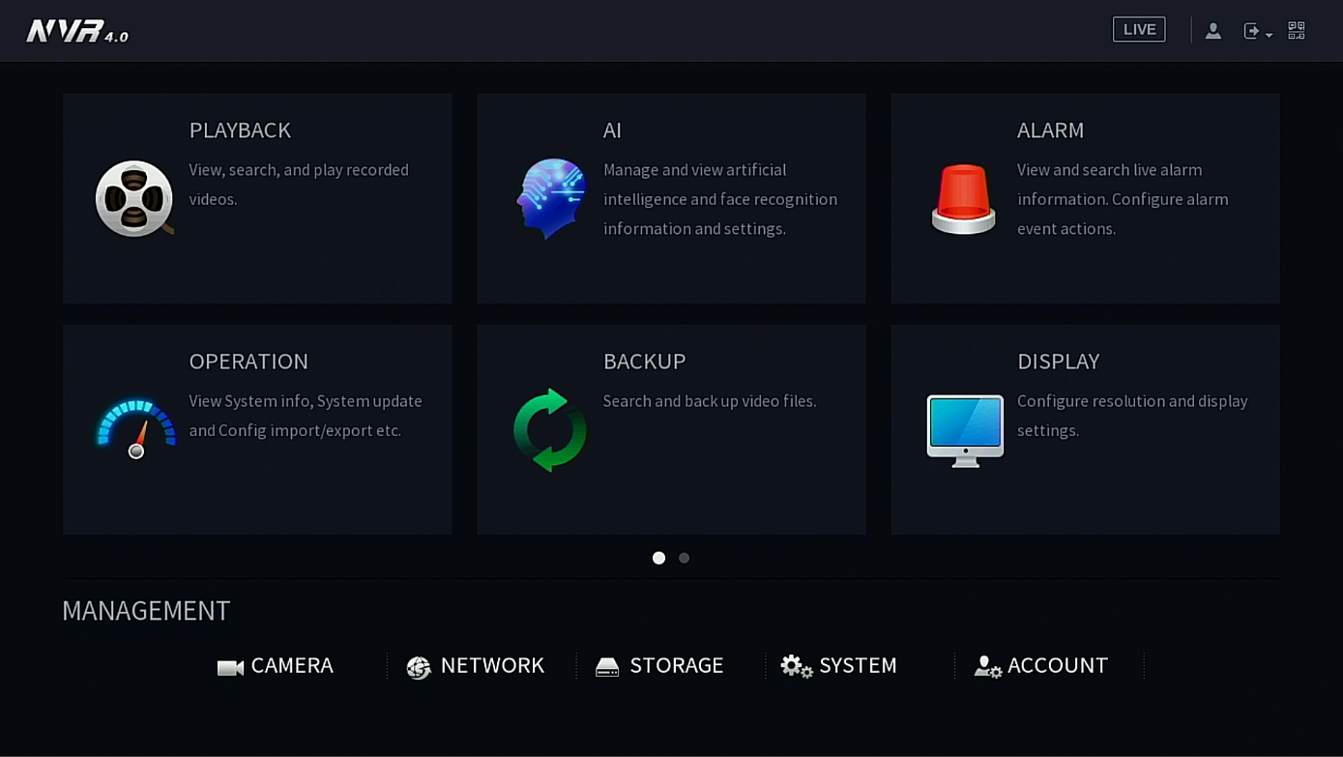1343x757 pixels.
Task: Click 'View System info, System update' description
Action: tap(306, 416)
